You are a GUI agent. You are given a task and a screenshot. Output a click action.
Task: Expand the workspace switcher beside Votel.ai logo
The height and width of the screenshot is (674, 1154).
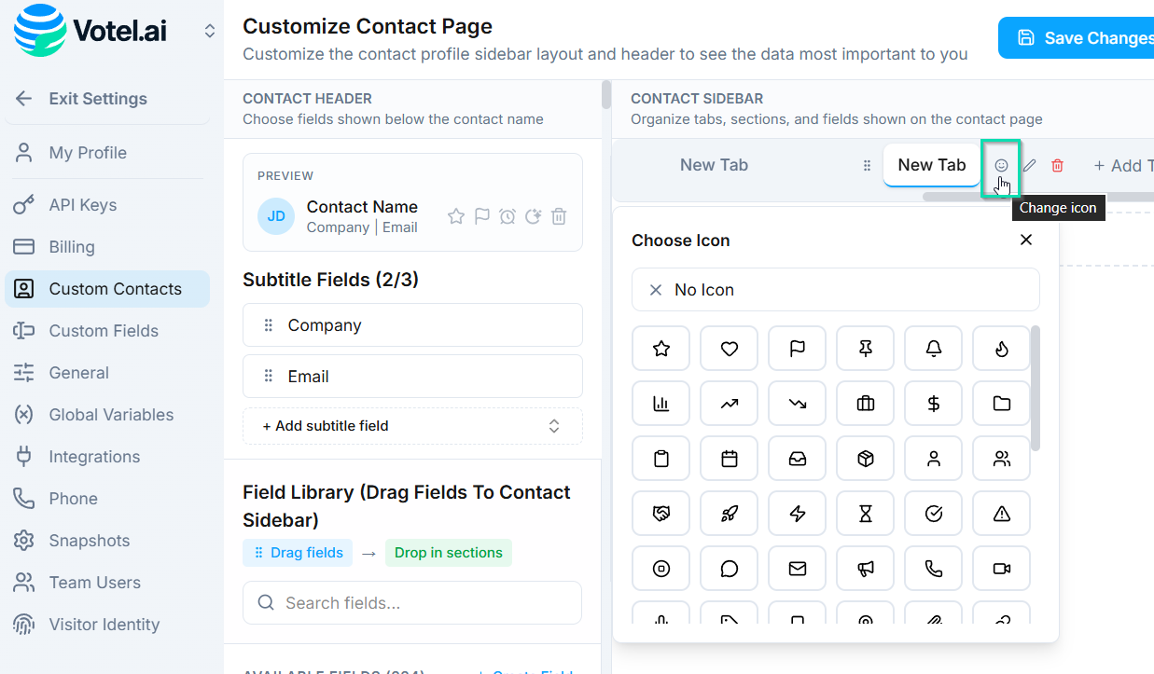coord(209,29)
